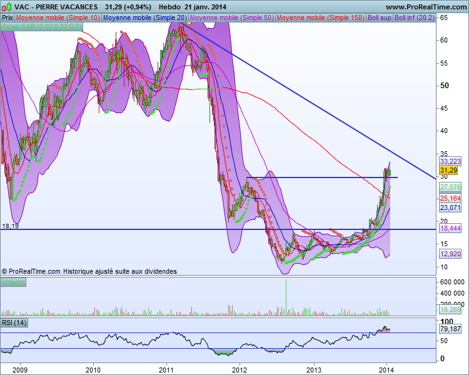This screenshot has width=469, height=375.
Task: Click the 18,444 moving average value tag
Action: tap(450, 229)
